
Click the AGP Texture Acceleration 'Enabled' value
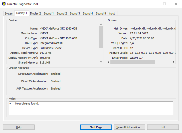pos(56,88)
